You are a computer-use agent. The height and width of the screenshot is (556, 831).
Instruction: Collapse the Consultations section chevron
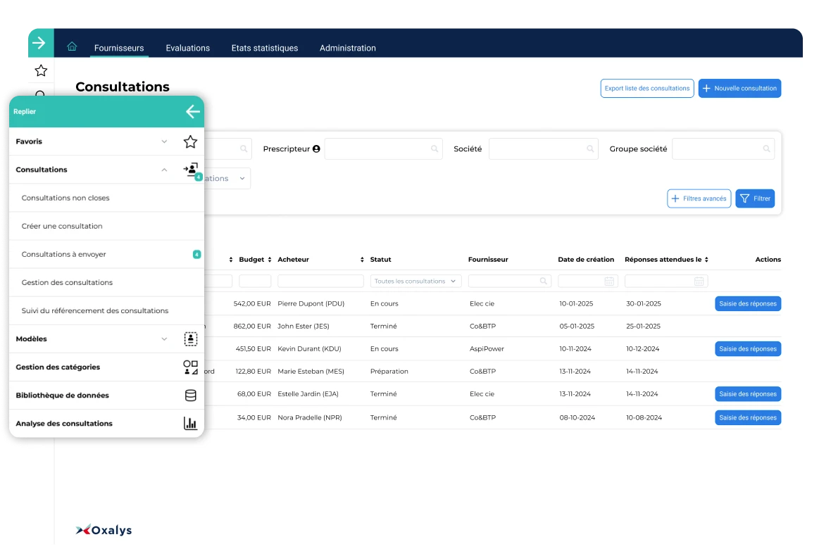pyautogui.click(x=164, y=170)
